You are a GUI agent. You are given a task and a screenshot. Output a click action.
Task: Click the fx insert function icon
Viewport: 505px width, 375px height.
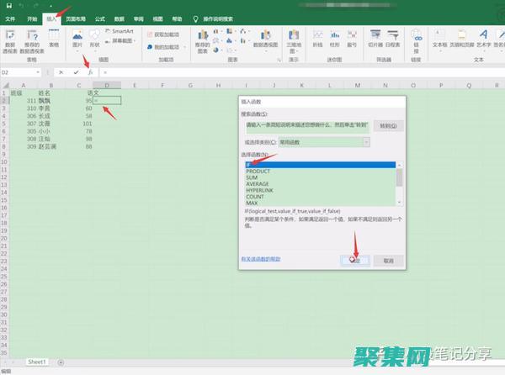tap(90, 72)
